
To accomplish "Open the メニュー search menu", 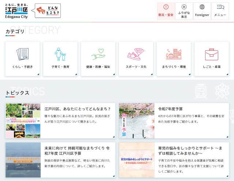I will point(220,11).
